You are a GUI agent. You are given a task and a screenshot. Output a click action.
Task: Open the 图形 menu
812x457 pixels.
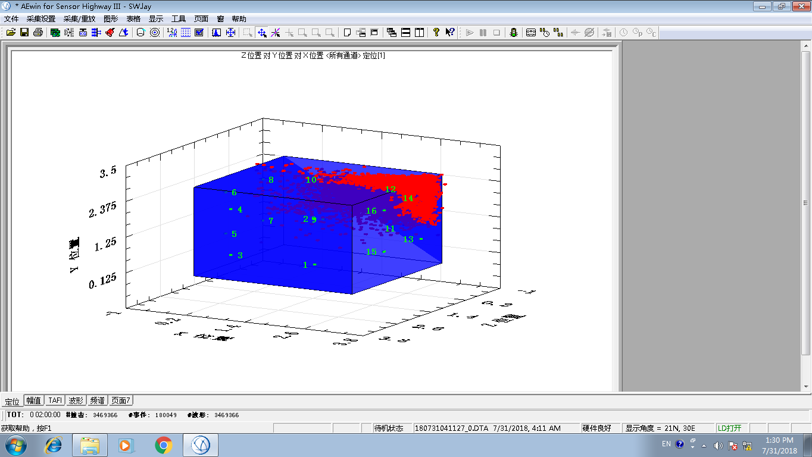click(111, 19)
